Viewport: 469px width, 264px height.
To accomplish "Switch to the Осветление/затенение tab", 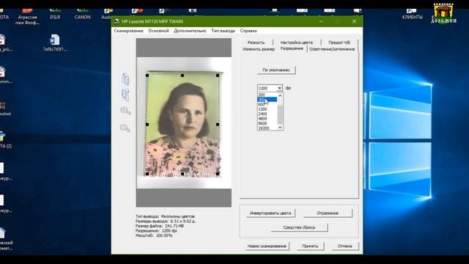I will [x=332, y=49].
